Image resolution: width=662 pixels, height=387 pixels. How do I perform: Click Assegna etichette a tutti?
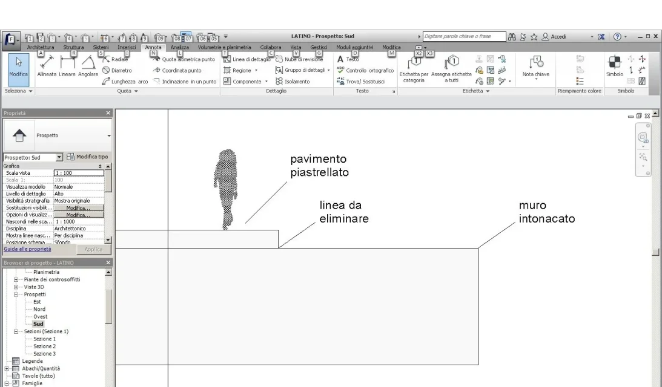pos(451,70)
